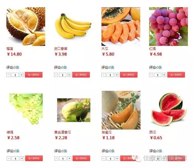The height and width of the screenshot is (168, 194).
Task: Open the watermelon product image
Action: (169, 109)
